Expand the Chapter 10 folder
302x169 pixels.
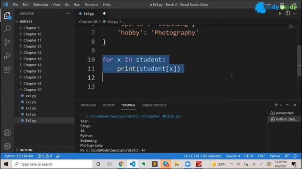pyautogui.click(x=32, y=34)
